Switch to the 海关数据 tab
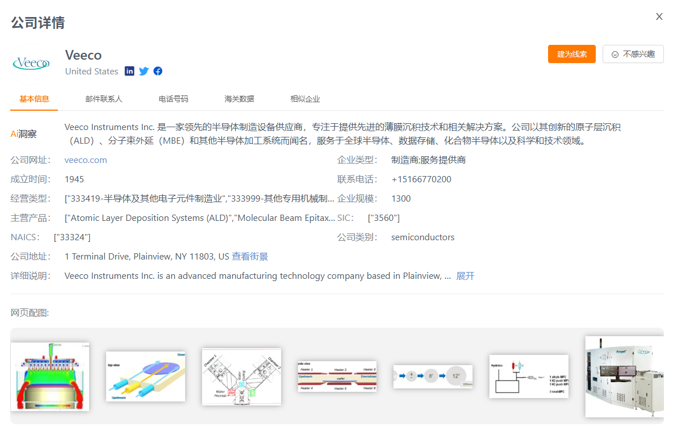 (239, 99)
